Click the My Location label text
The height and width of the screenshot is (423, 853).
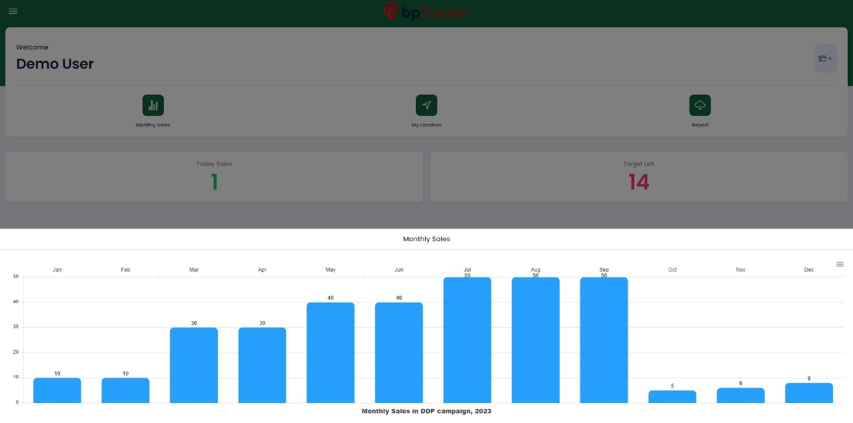(426, 125)
